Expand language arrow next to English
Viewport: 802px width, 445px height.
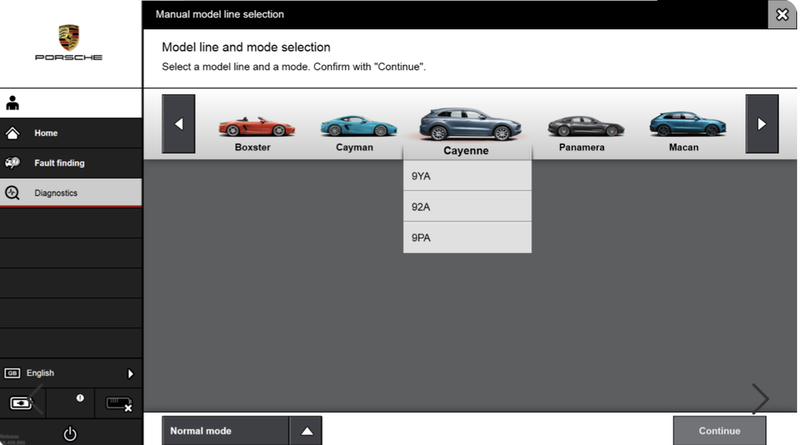[130, 373]
